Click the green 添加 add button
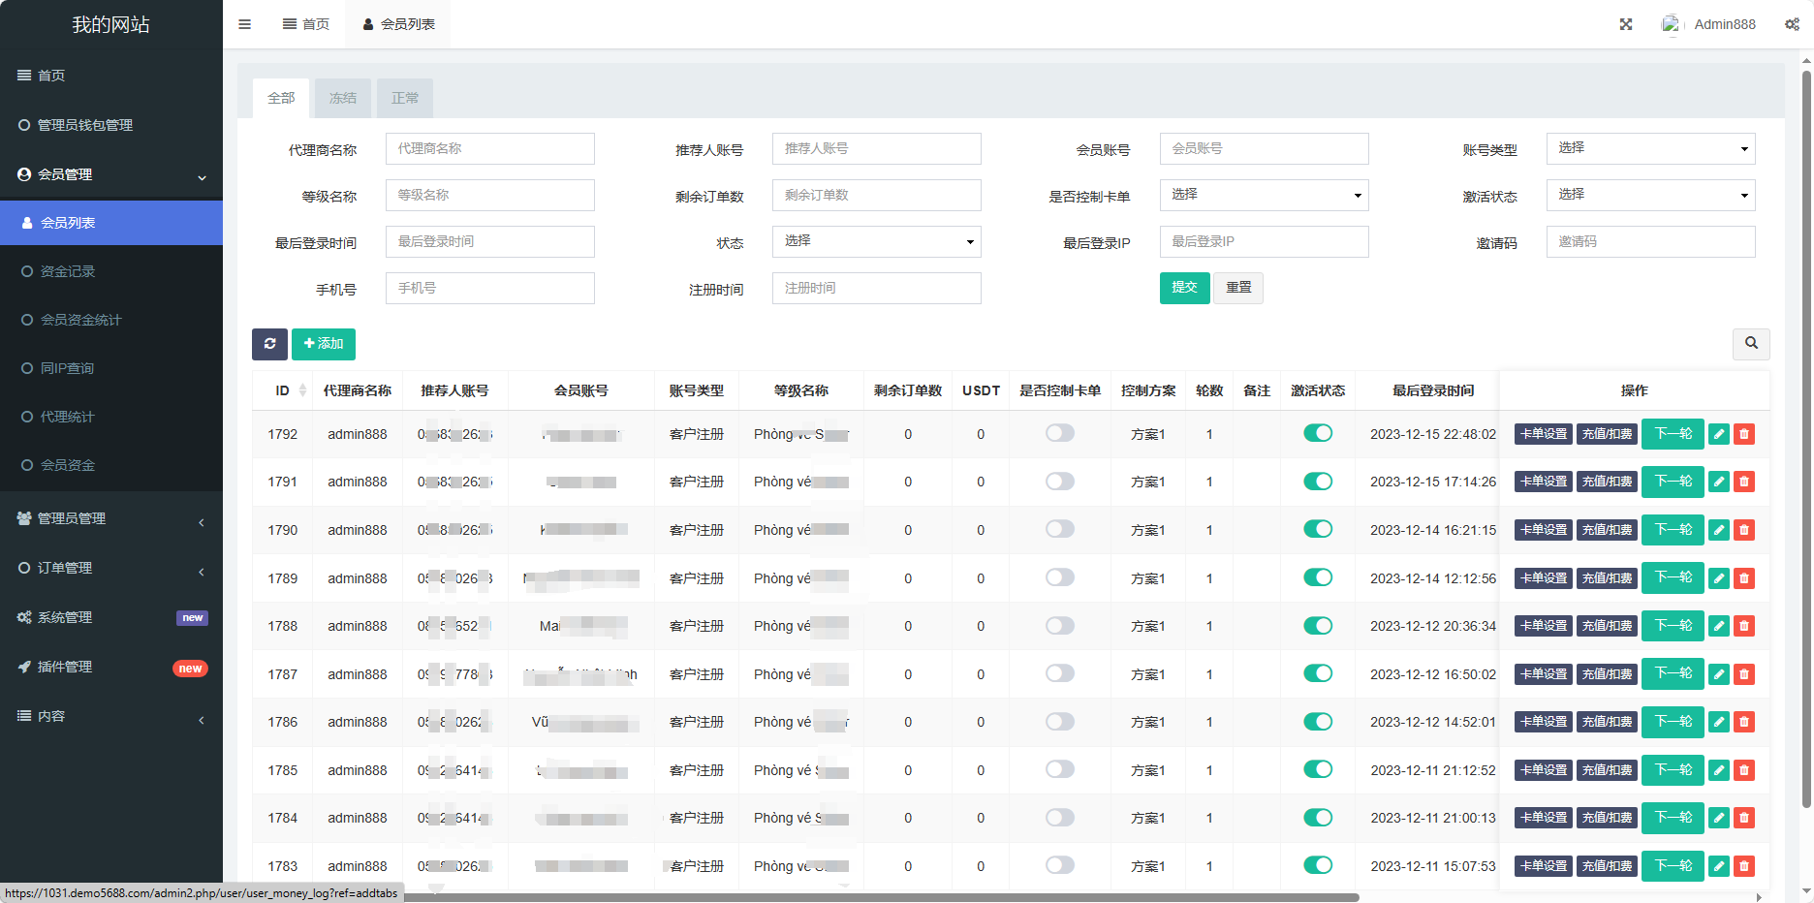 324,344
